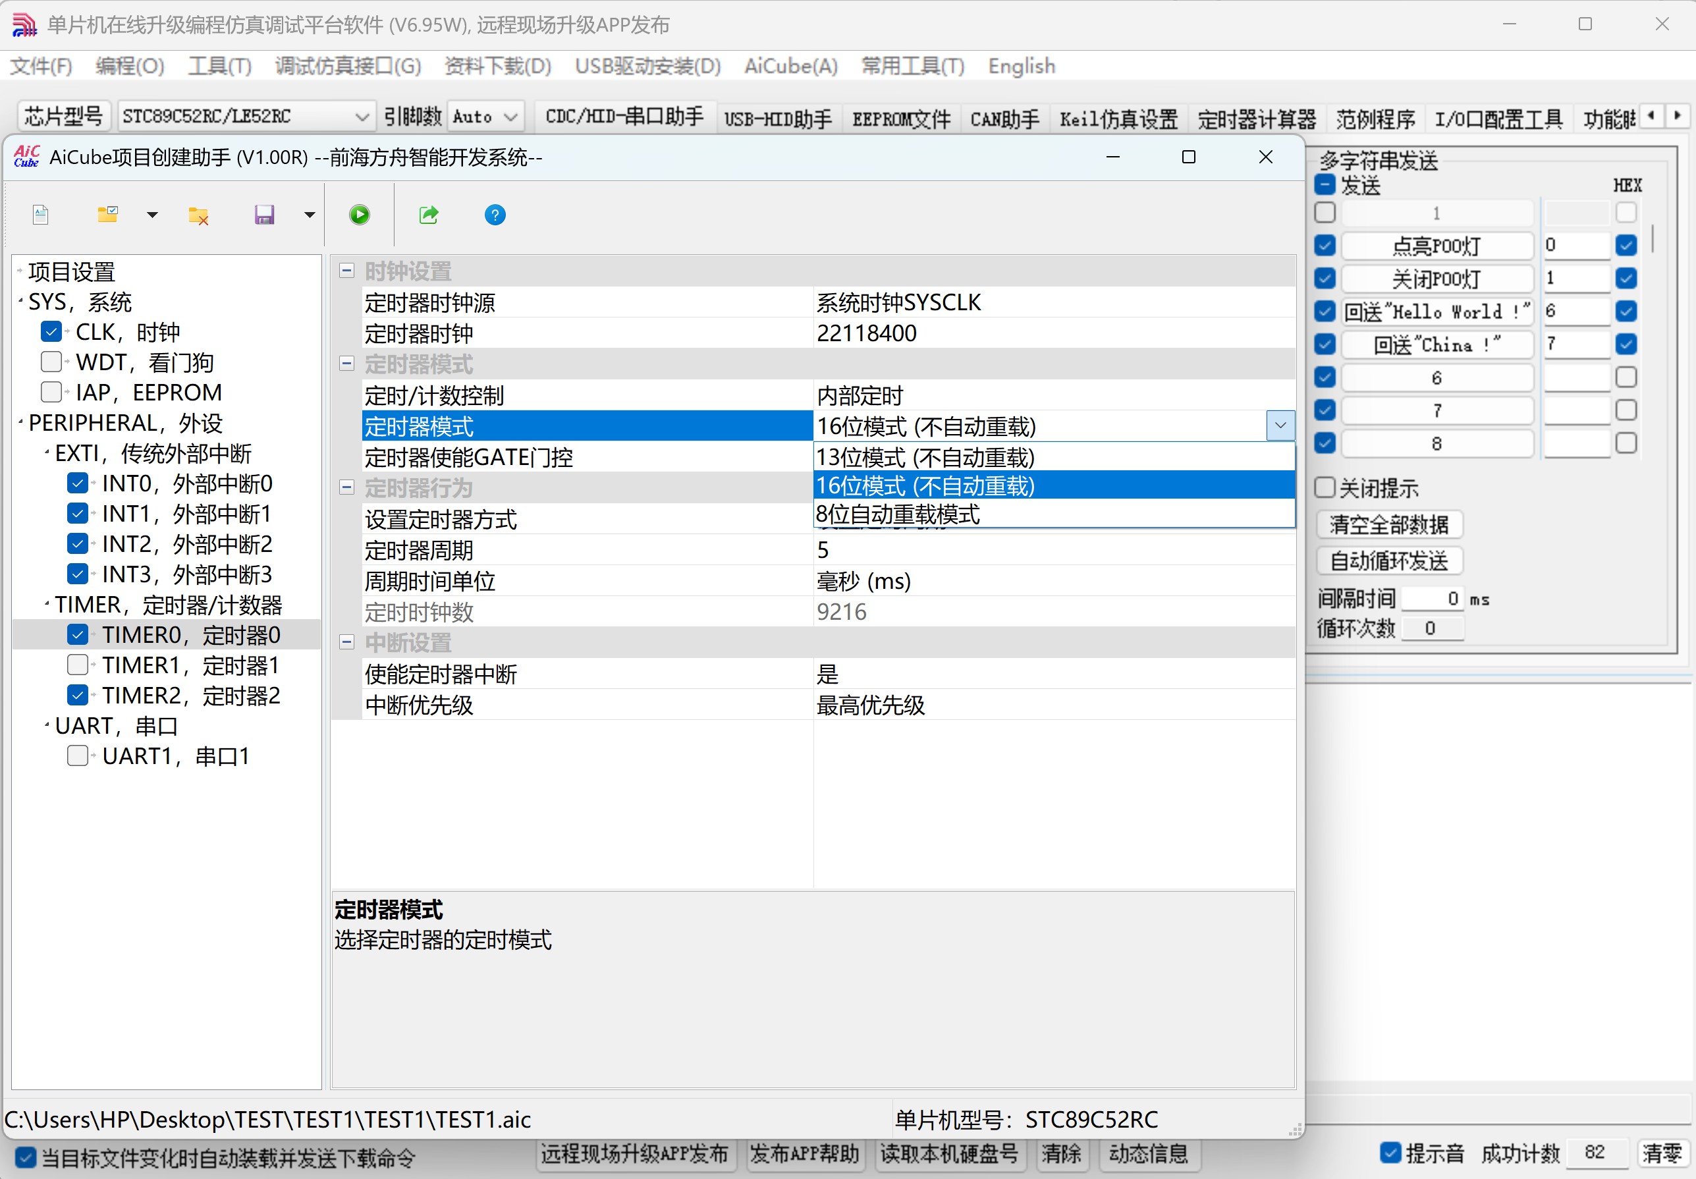Image resolution: width=1696 pixels, height=1179 pixels.
Task: Toggle CLK 时钟 checkbox
Action: (52, 332)
